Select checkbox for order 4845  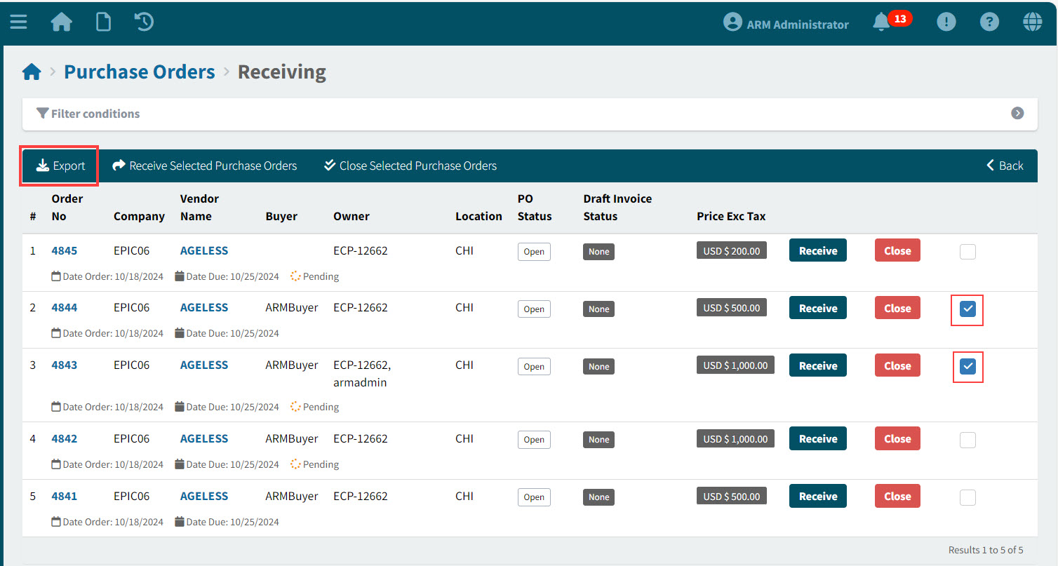pyautogui.click(x=967, y=252)
